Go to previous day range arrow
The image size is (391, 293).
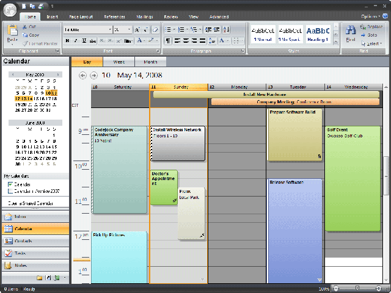(x=83, y=75)
